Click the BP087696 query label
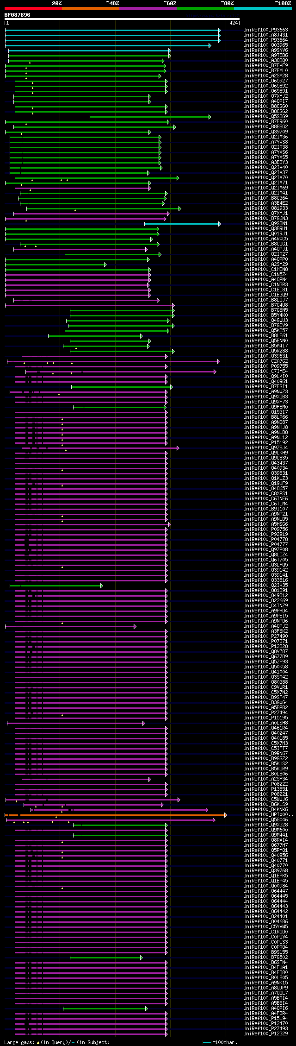296x1046 pixels. click(18, 15)
